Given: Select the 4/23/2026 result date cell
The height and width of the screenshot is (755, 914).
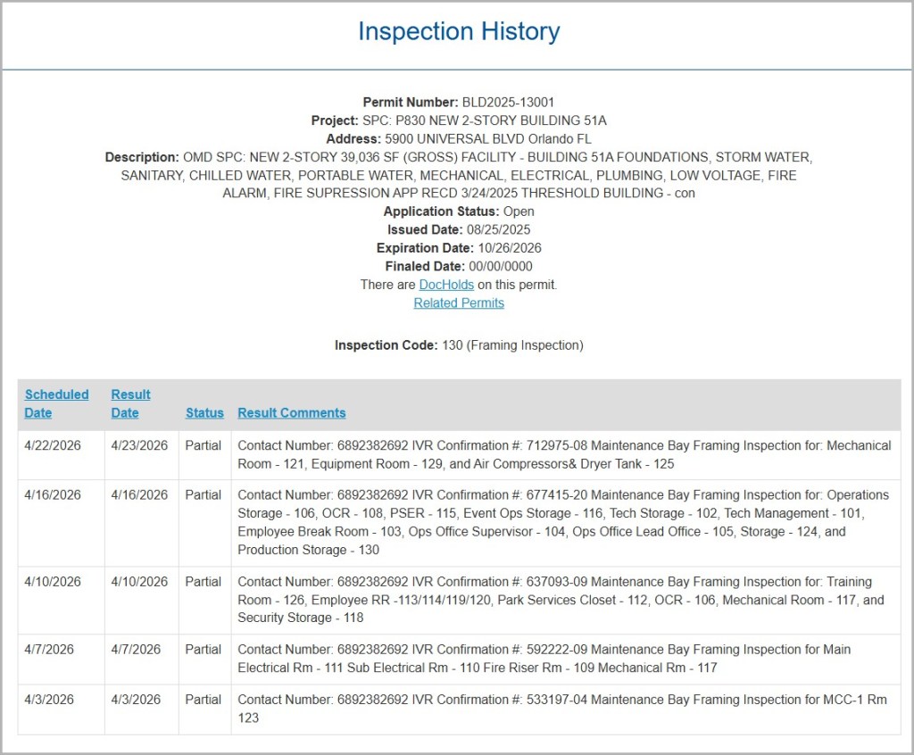Looking at the screenshot, I should click(139, 445).
